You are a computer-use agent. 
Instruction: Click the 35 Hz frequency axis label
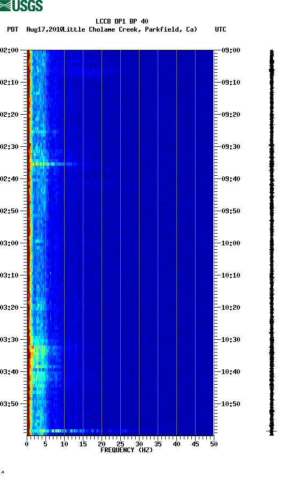[x=158, y=444]
